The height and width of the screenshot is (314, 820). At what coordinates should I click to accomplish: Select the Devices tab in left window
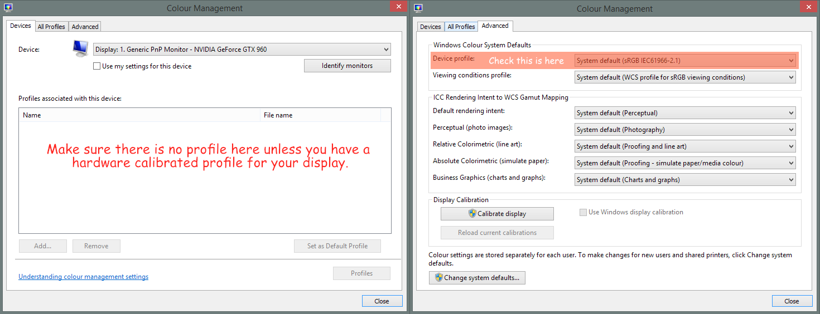click(21, 26)
